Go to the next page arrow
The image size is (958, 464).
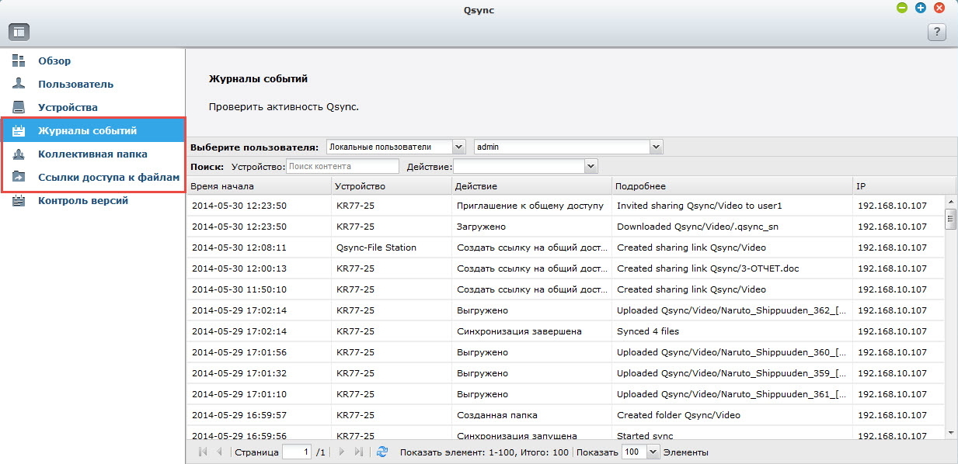coord(341,452)
